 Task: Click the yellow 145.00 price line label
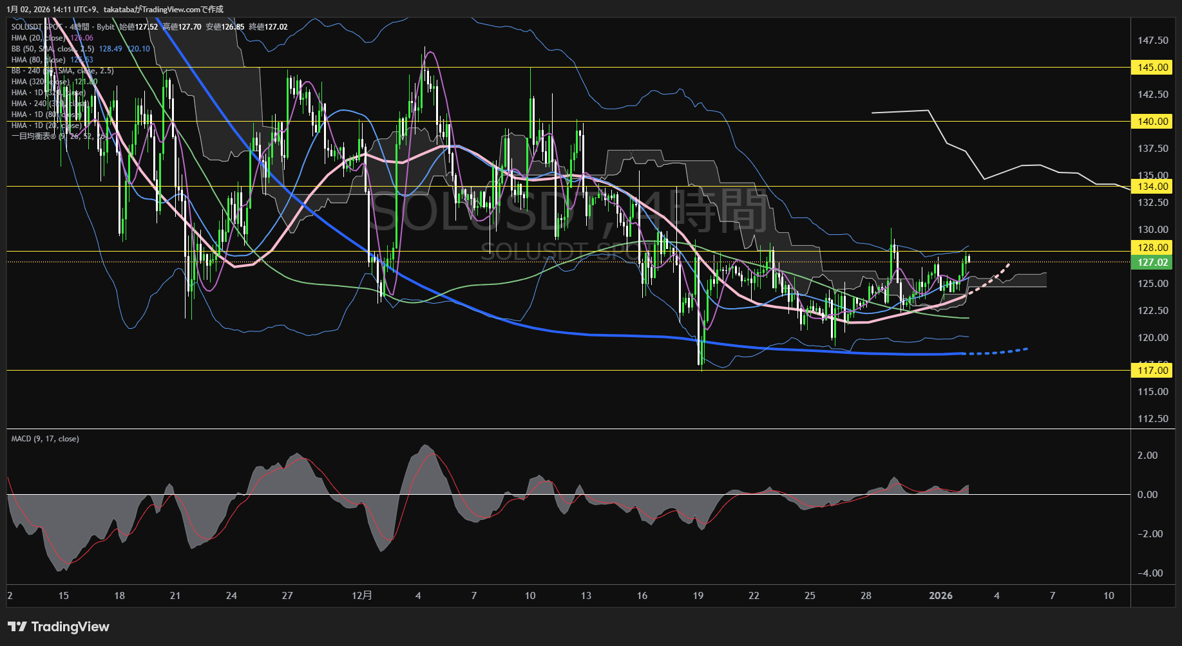click(1152, 68)
